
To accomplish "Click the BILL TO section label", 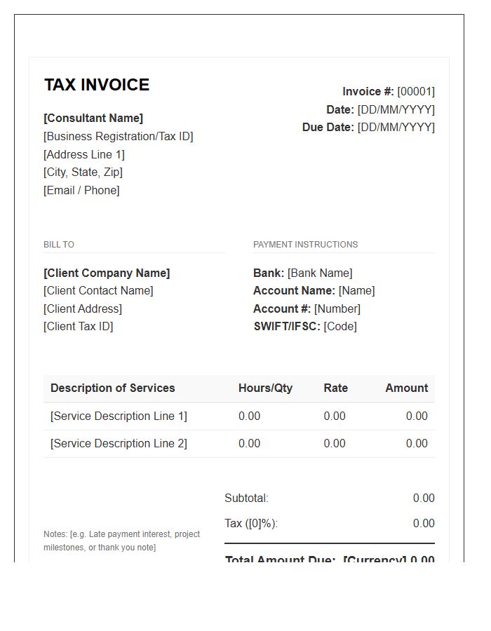I will [x=59, y=244].
